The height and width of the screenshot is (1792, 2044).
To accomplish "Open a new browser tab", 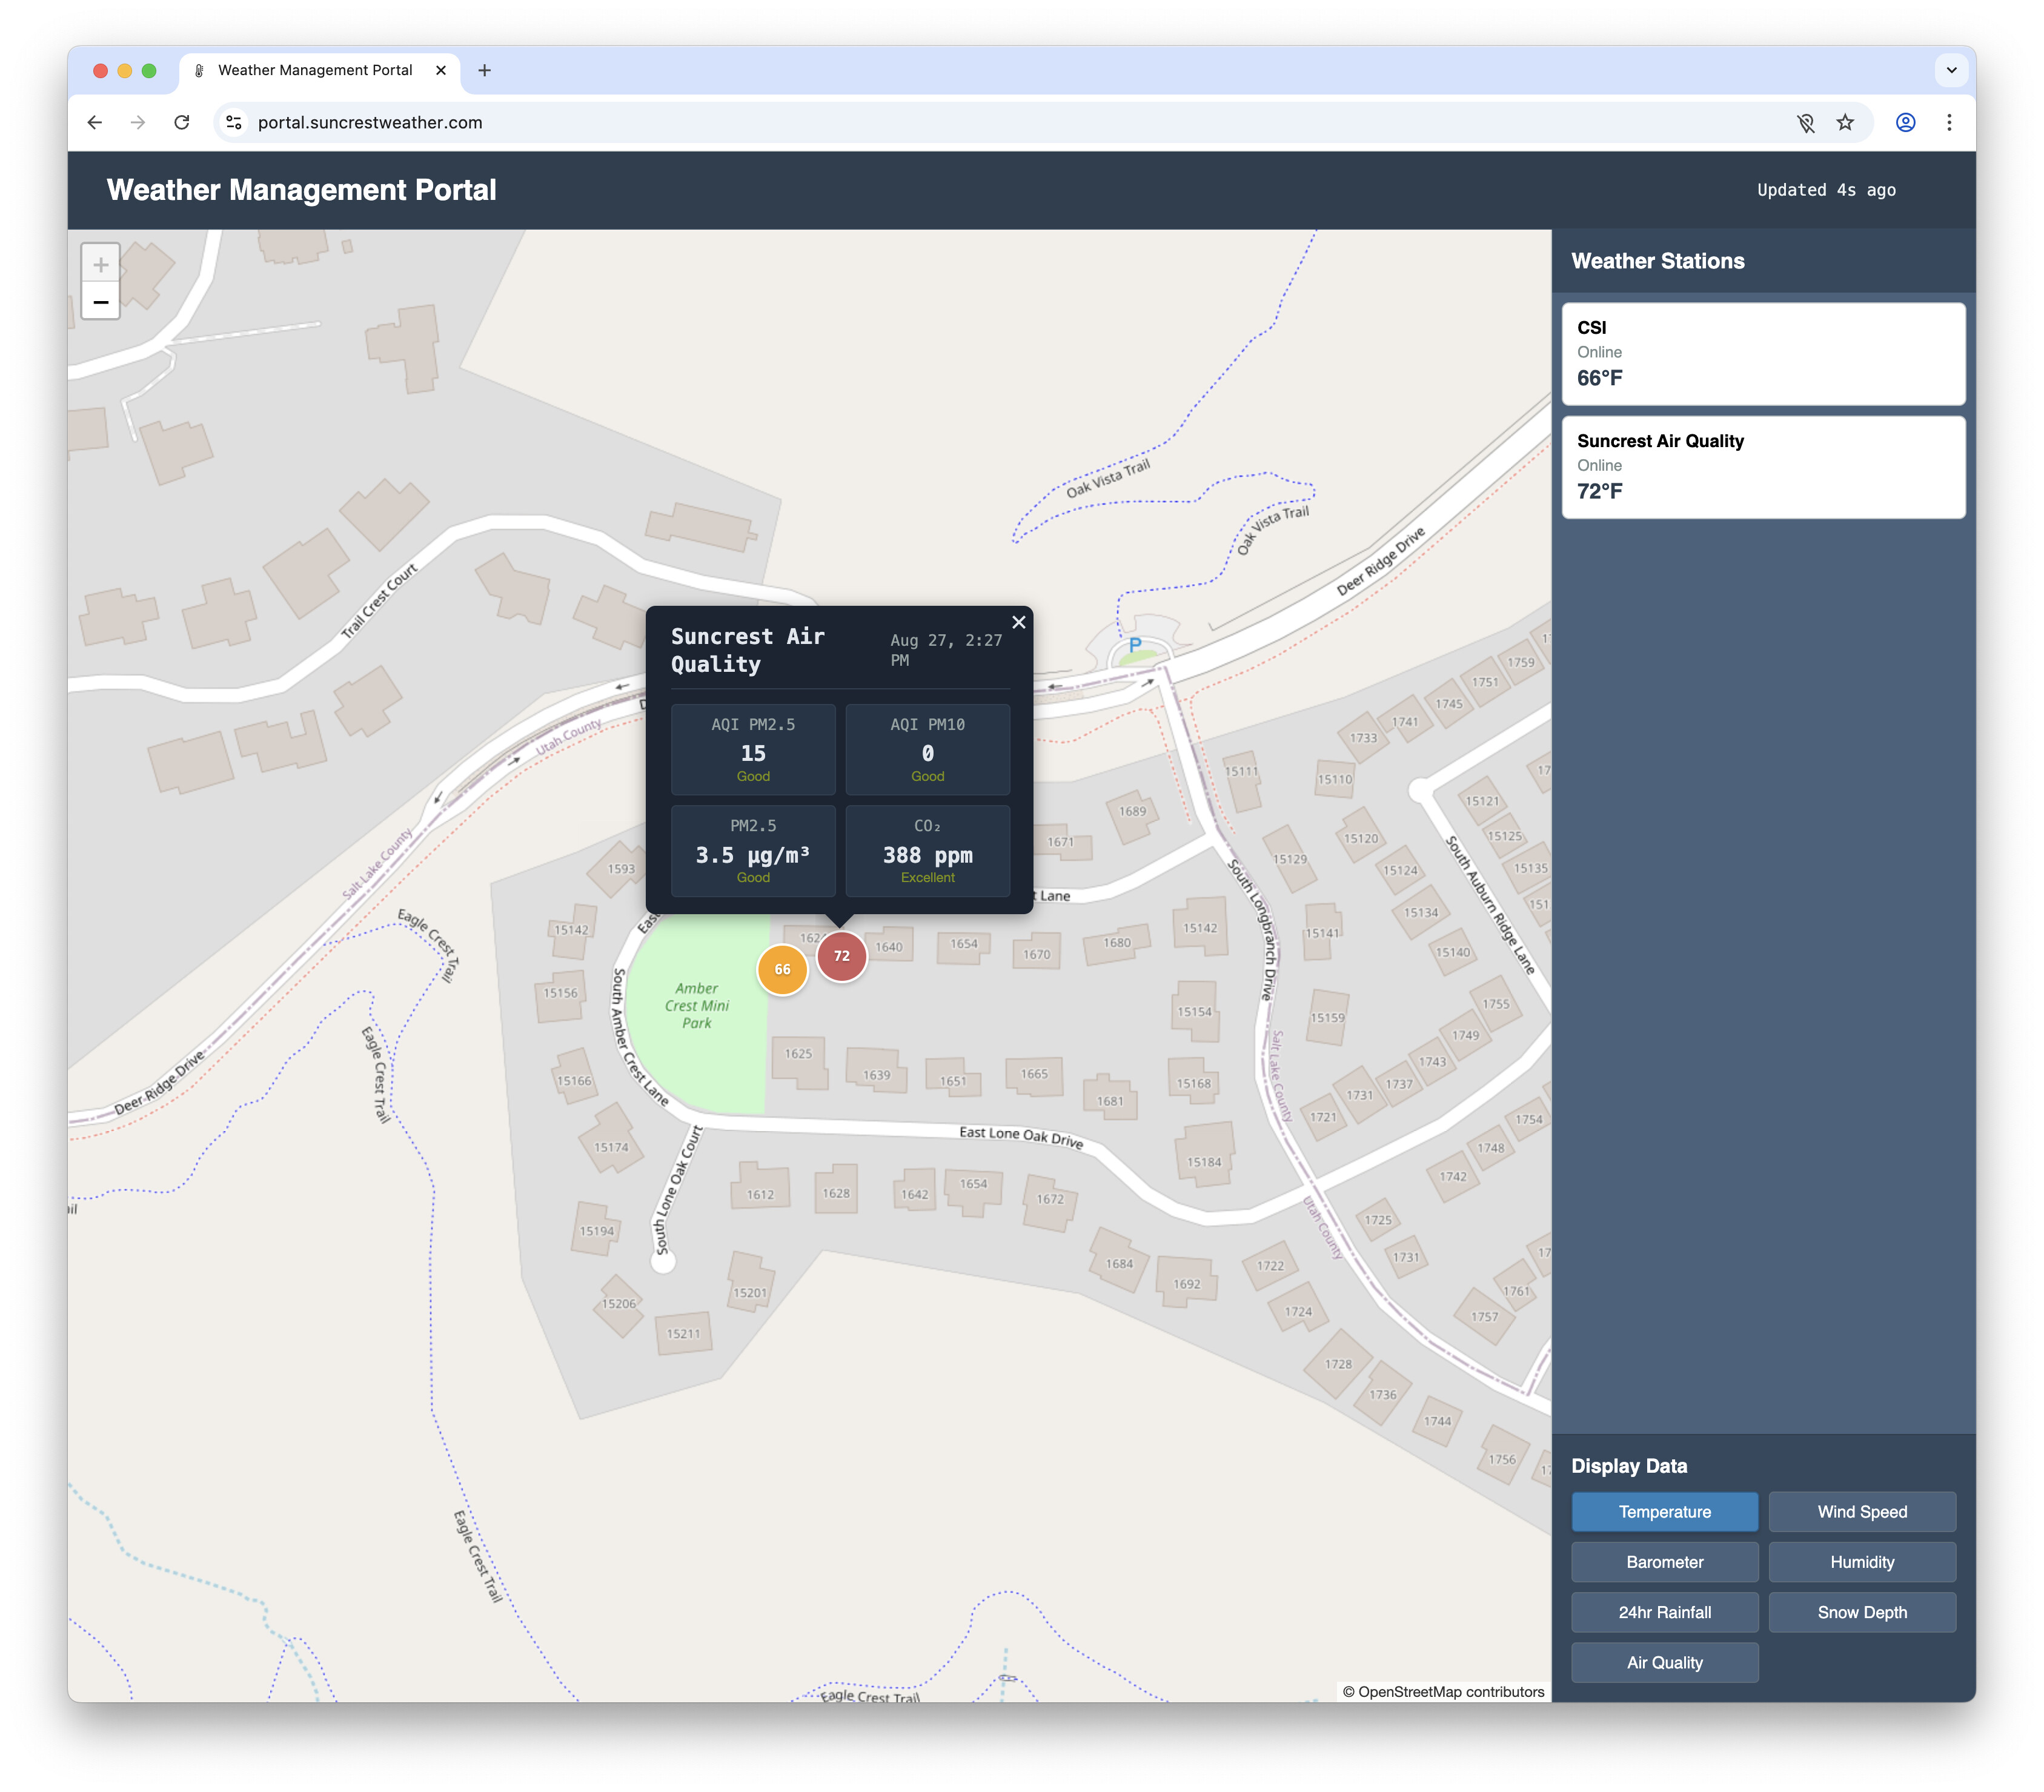I will click(484, 70).
